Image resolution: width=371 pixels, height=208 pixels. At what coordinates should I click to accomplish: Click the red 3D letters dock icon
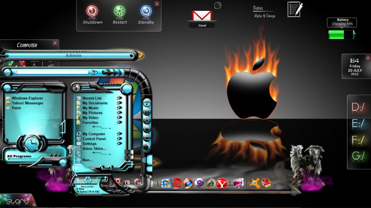click(x=177, y=183)
